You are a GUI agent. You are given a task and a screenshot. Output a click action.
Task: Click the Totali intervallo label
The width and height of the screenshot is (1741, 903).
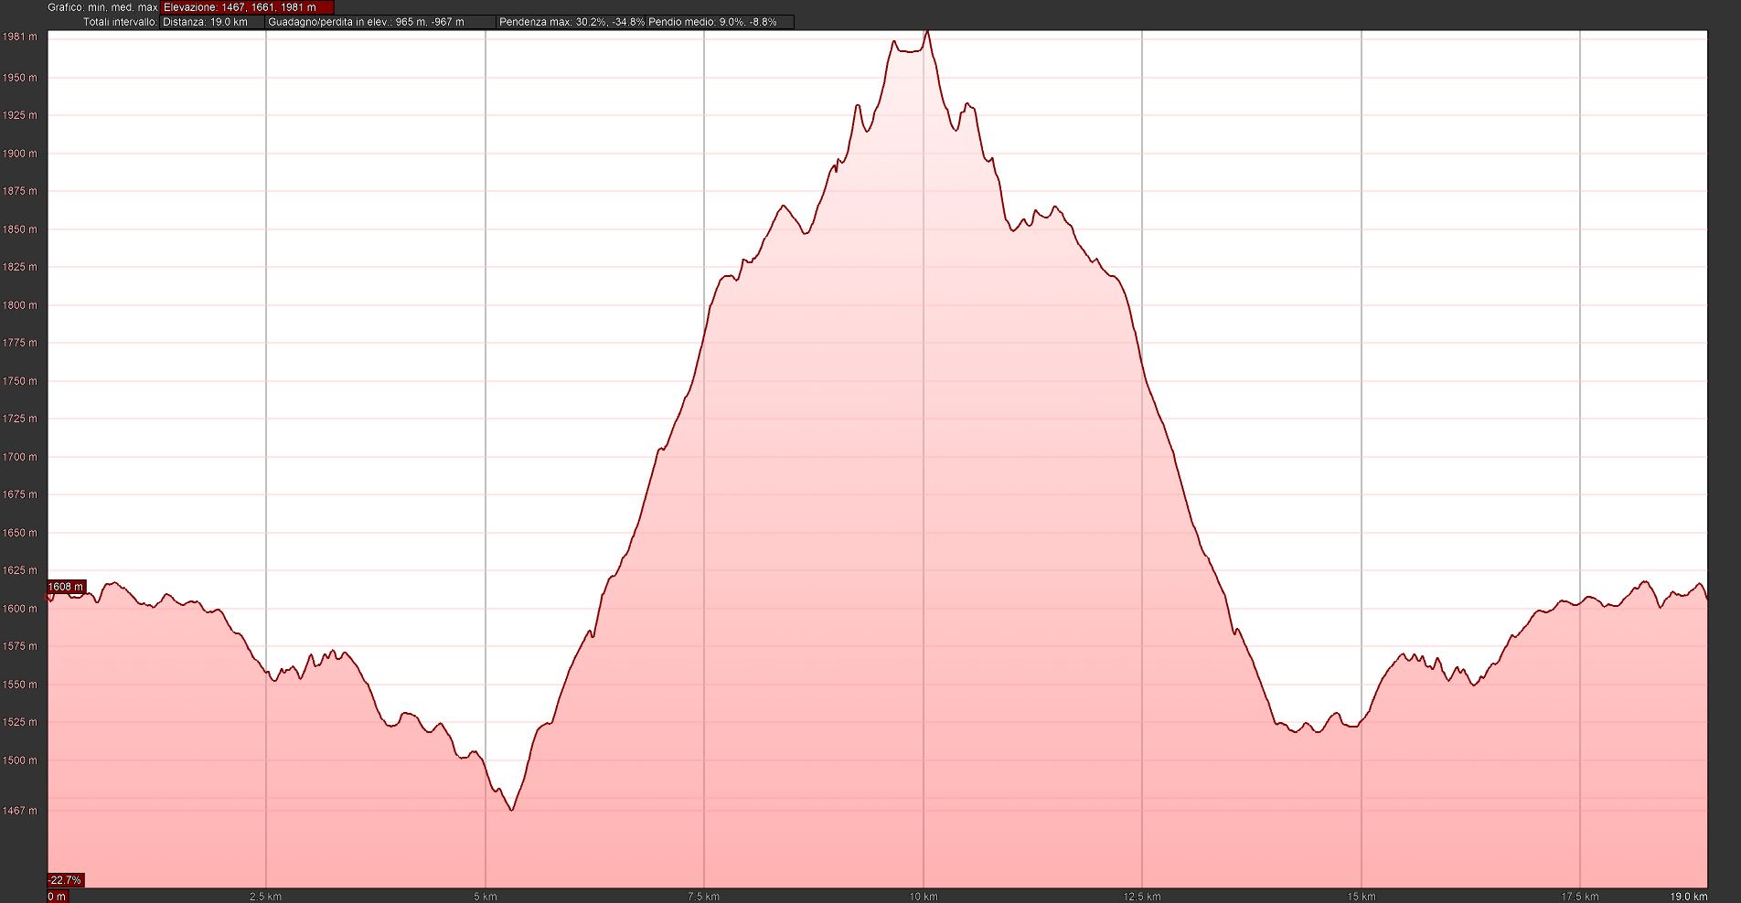click(x=120, y=22)
